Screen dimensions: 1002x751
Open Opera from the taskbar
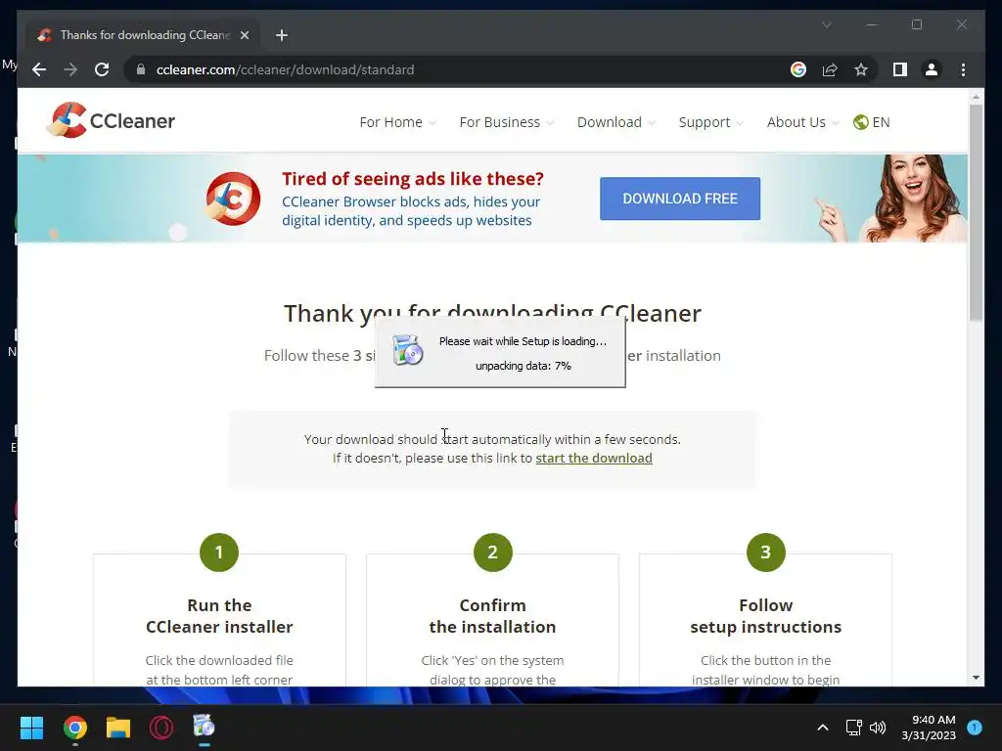pos(161,728)
